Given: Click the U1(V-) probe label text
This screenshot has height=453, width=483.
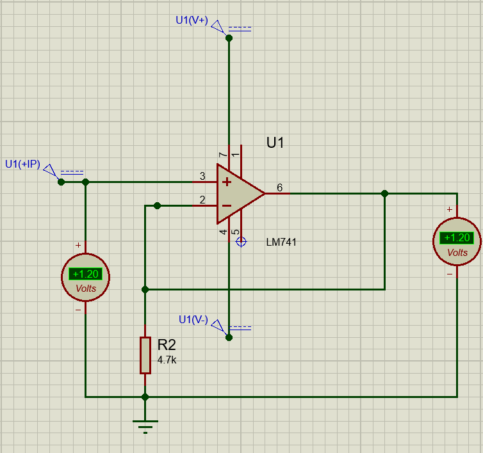Looking at the screenshot, I should pyautogui.click(x=193, y=319).
